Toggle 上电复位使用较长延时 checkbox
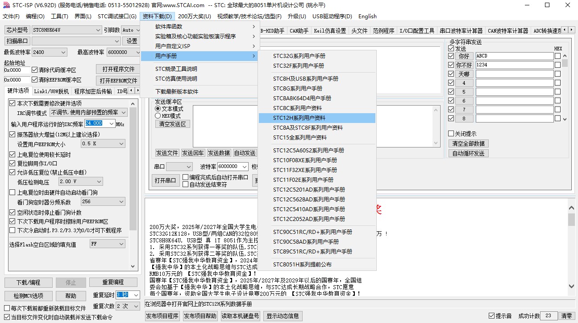This screenshot has height=323, width=578. [x=12, y=155]
